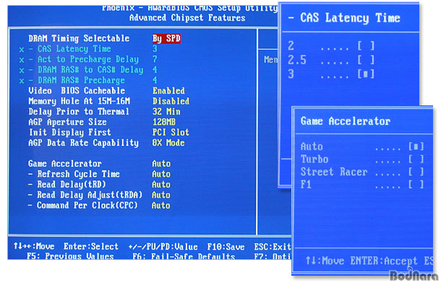Click the DRAM RAS# Precharge value 4

pos(155,80)
